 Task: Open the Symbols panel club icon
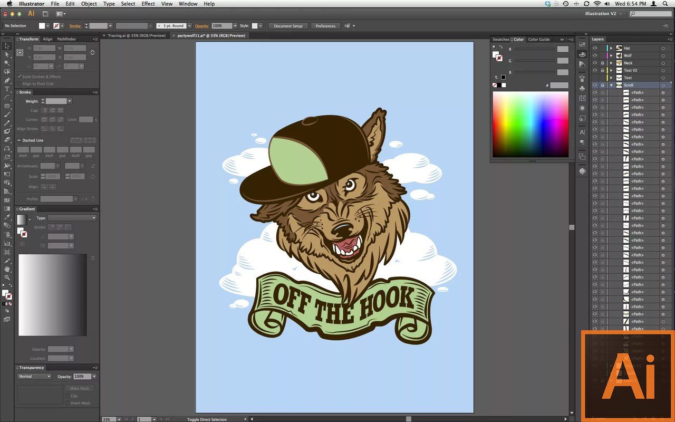[x=582, y=88]
